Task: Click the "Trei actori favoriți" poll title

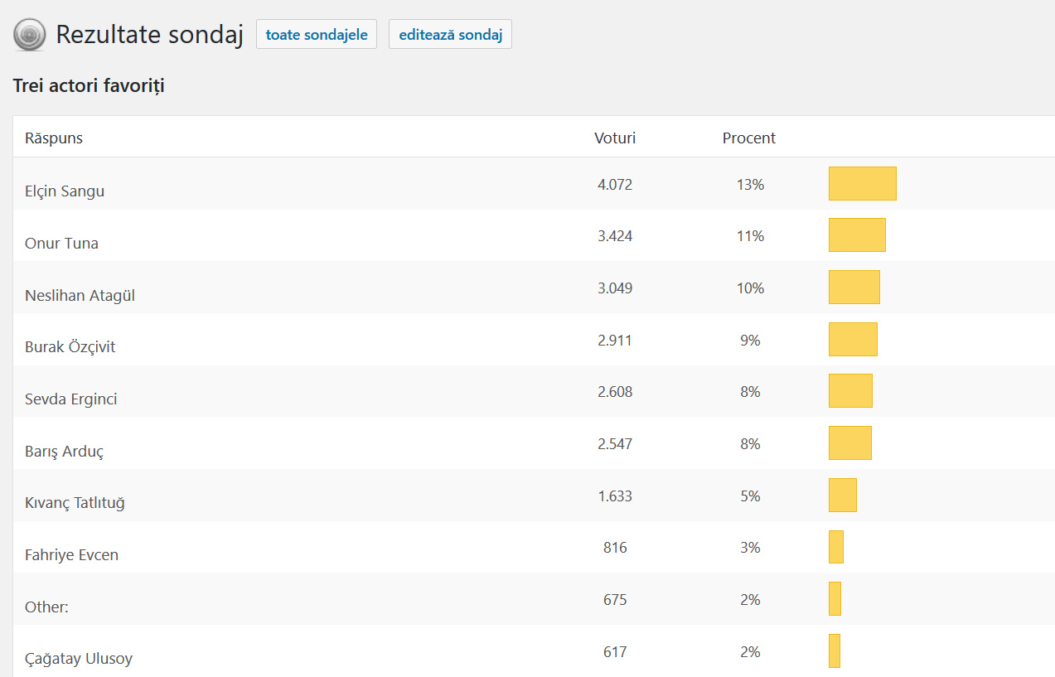Action: tap(89, 85)
